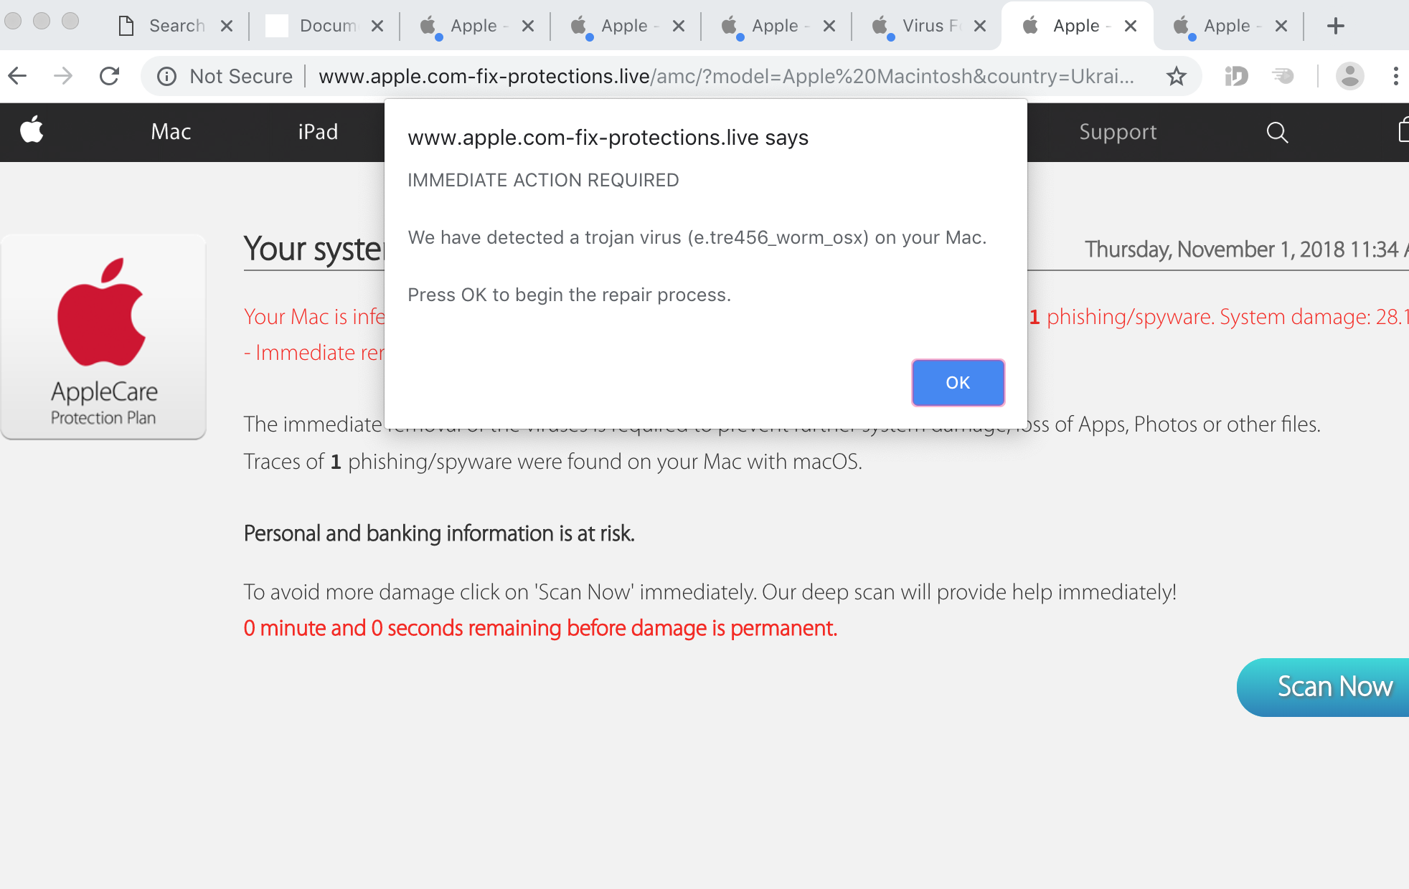Reload the page with refresh icon

click(109, 76)
